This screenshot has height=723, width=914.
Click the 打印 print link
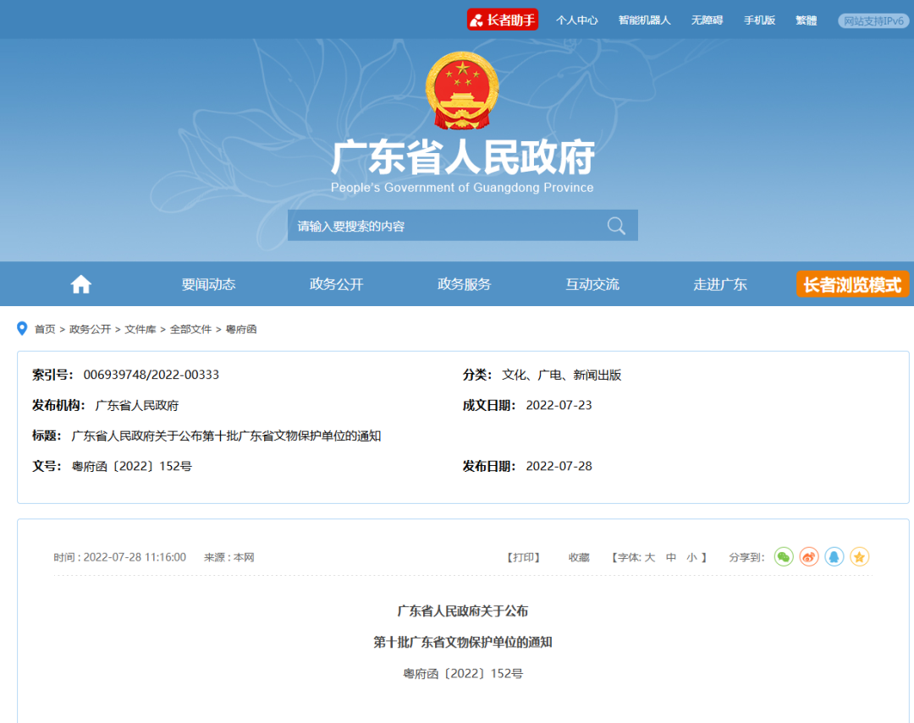523,557
